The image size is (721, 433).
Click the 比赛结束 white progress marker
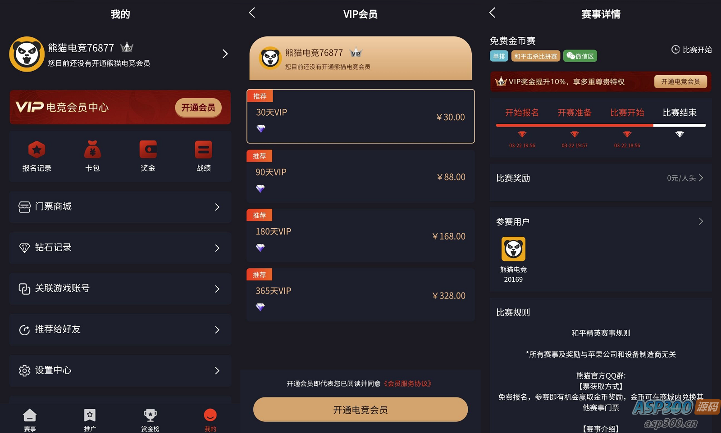click(x=680, y=134)
